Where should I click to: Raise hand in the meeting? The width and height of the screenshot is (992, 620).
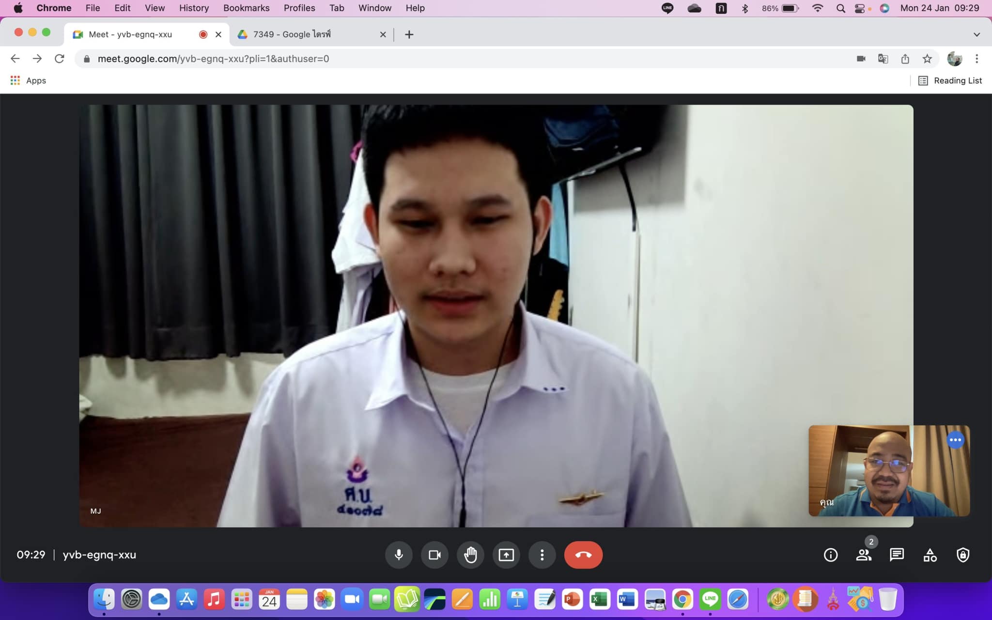pyautogui.click(x=470, y=555)
